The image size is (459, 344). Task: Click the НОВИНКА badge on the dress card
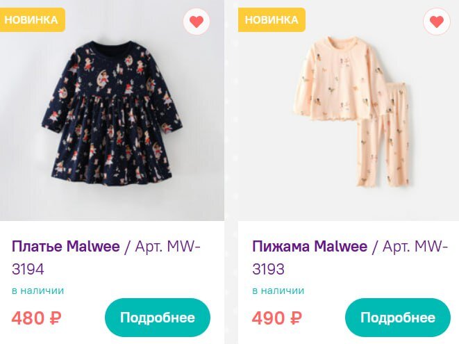31,19
